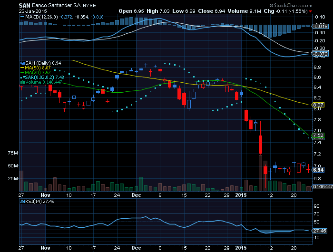Click the MA(50) 8.07 legend entry
The width and height of the screenshot is (333, 252).
click(x=38, y=68)
